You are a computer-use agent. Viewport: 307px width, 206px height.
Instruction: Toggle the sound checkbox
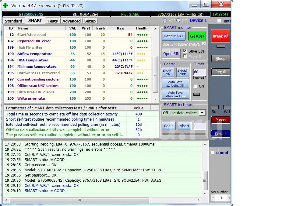(x=213, y=153)
